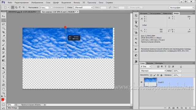Filter layers by type layers
This screenshot has height=110, width=196.
(165, 67)
